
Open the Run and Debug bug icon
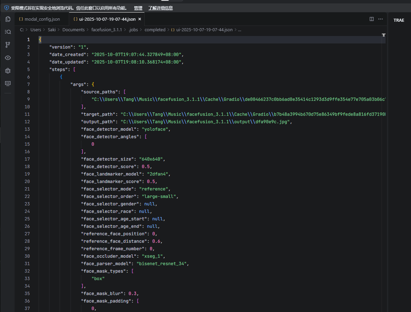(8, 71)
